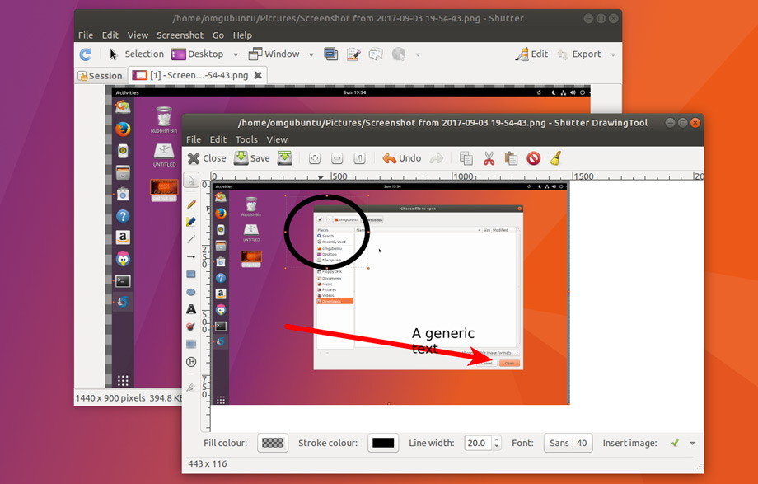Open the Stroke colour swatch
Screen dimensions: 758x484
[x=383, y=443]
